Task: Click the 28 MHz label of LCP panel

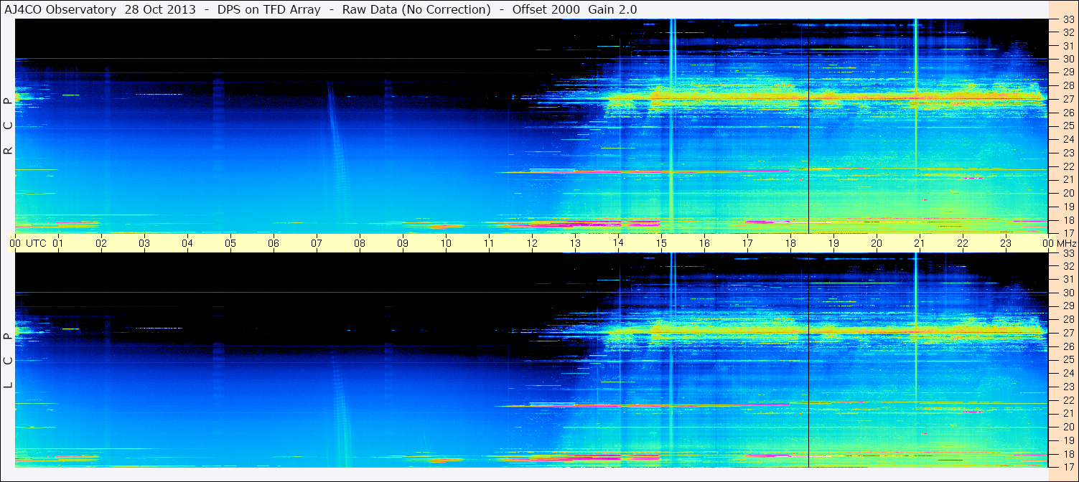Action: [1068, 319]
